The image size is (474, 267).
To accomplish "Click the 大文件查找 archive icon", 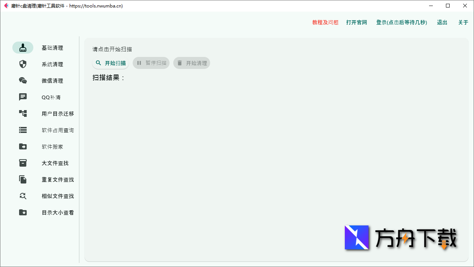I will pos(23,163).
